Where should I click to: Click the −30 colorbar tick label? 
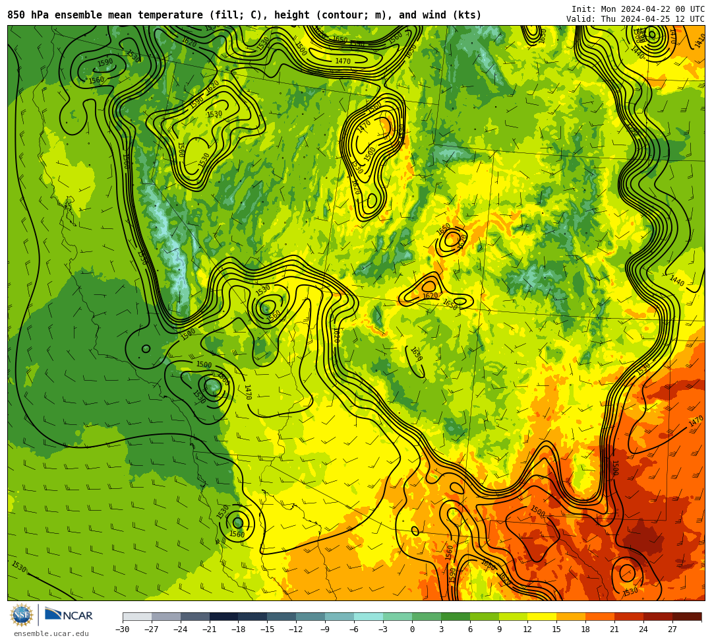123,629
